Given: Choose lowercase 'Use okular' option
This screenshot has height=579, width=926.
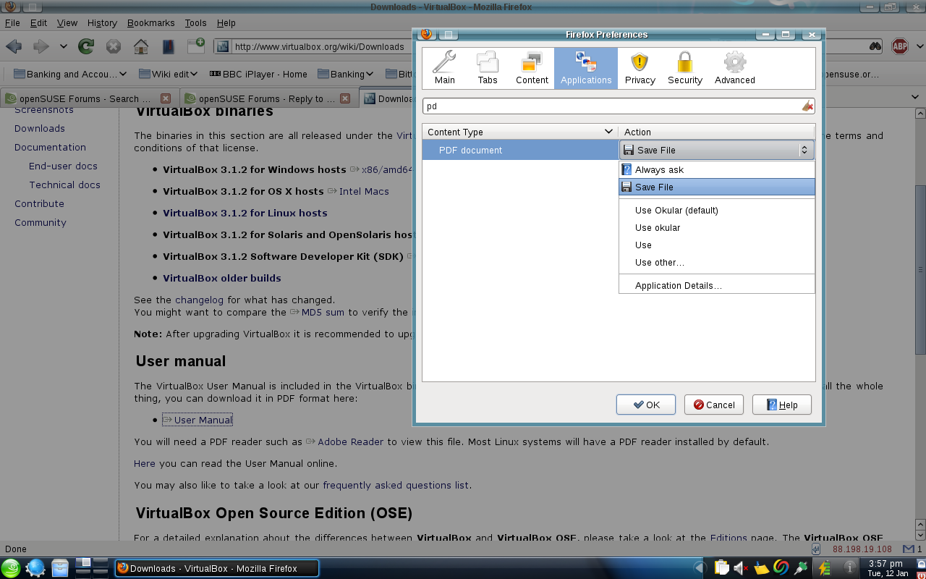Looking at the screenshot, I should 716,228.
